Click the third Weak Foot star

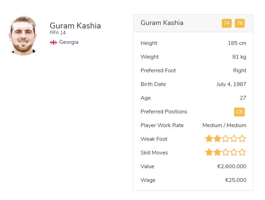click(226, 139)
